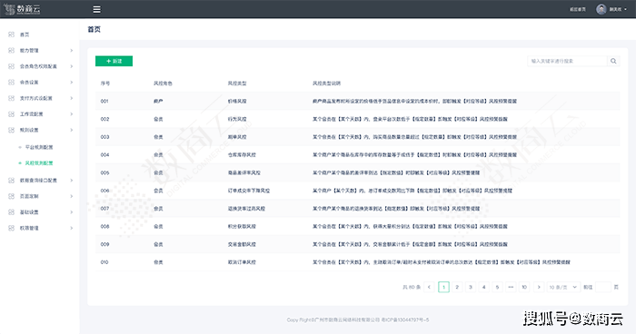The image size is (636, 334).
Task: Click the magnifier search icon button
Action: [613, 61]
